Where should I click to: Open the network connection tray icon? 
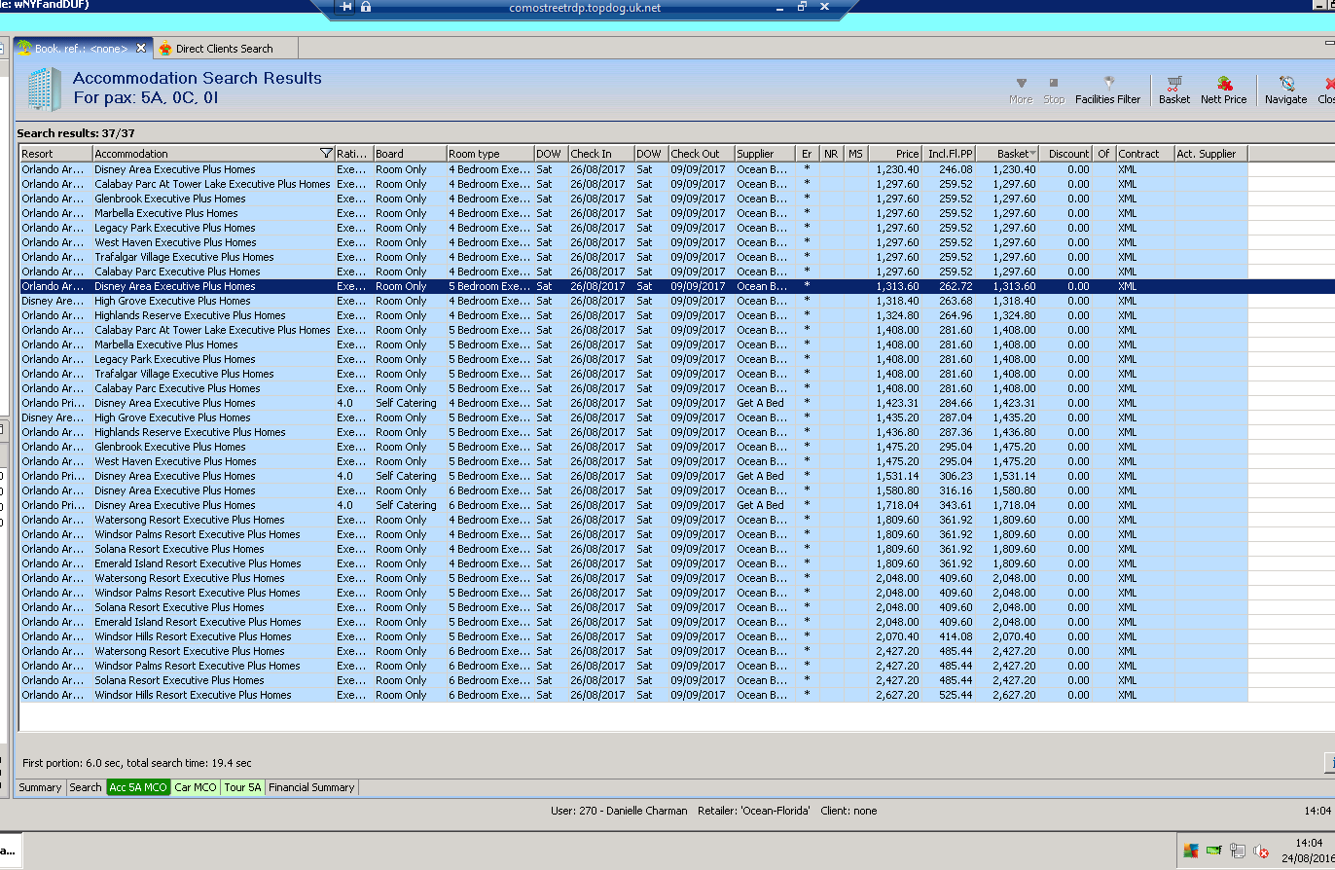1238,851
